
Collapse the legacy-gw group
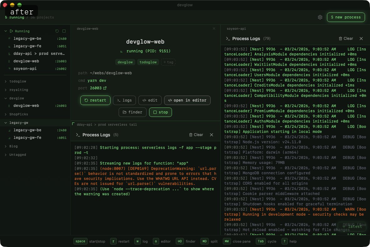[x=6, y=123]
